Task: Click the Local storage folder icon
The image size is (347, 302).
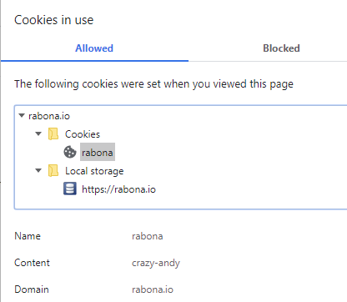Action: point(53,170)
